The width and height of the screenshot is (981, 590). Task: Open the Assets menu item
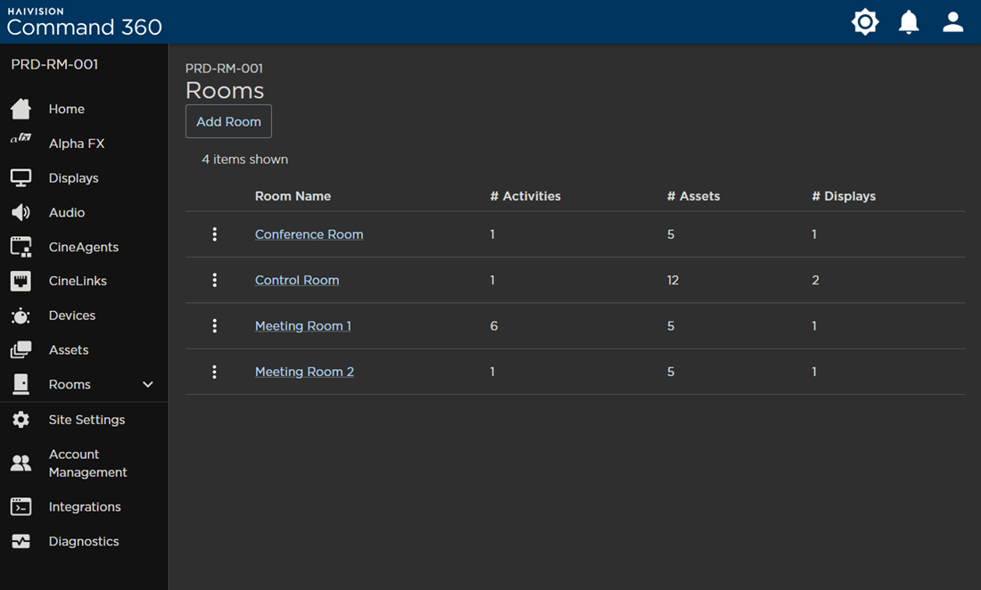(x=68, y=350)
